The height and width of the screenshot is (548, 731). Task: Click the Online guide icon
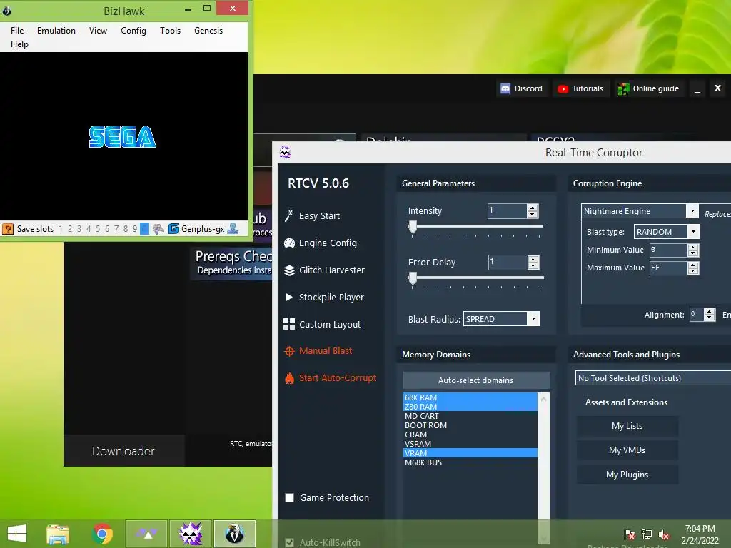[x=623, y=88]
